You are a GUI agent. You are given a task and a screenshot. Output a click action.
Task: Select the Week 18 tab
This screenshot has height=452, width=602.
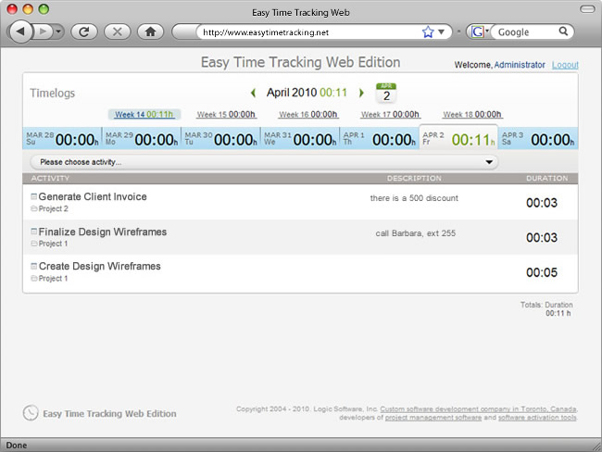[x=472, y=115]
